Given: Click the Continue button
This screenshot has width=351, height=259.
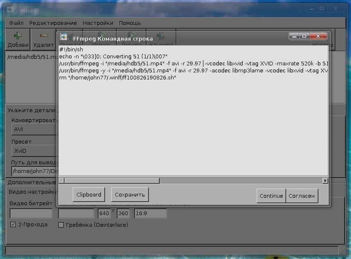Looking at the screenshot, I should 271,196.
